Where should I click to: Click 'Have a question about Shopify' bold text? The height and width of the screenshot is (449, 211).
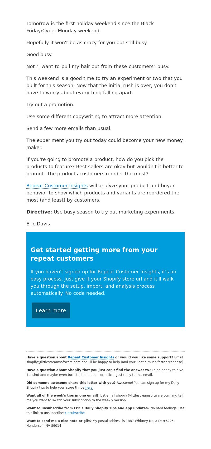88,370
